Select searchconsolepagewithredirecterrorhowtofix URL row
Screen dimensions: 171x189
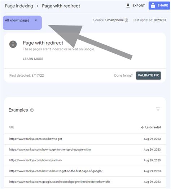tap(85, 182)
